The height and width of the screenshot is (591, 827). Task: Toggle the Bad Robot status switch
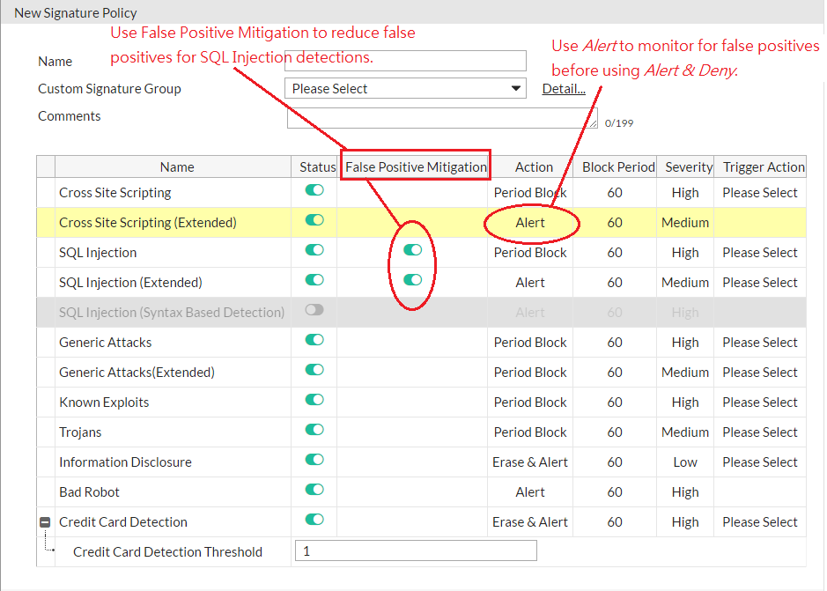(x=314, y=491)
